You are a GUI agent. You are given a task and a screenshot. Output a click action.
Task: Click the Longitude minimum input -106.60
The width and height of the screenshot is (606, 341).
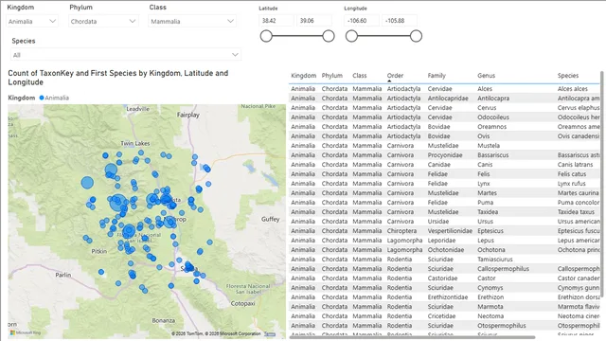[x=362, y=21]
